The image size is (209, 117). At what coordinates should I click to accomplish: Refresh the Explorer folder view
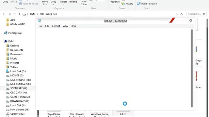point(182,14)
